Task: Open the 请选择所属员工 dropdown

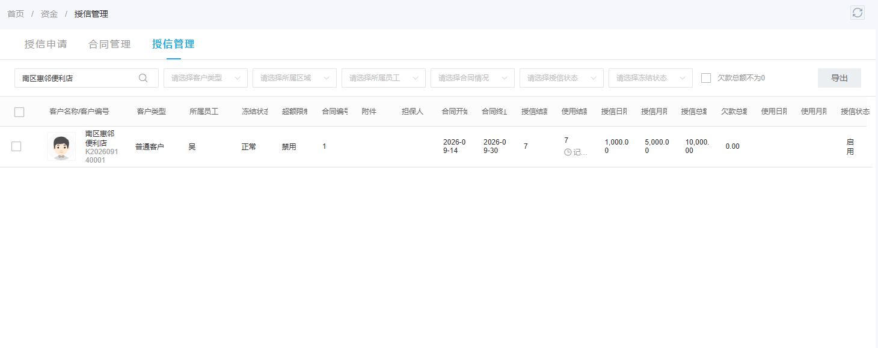Action: click(x=384, y=78)
